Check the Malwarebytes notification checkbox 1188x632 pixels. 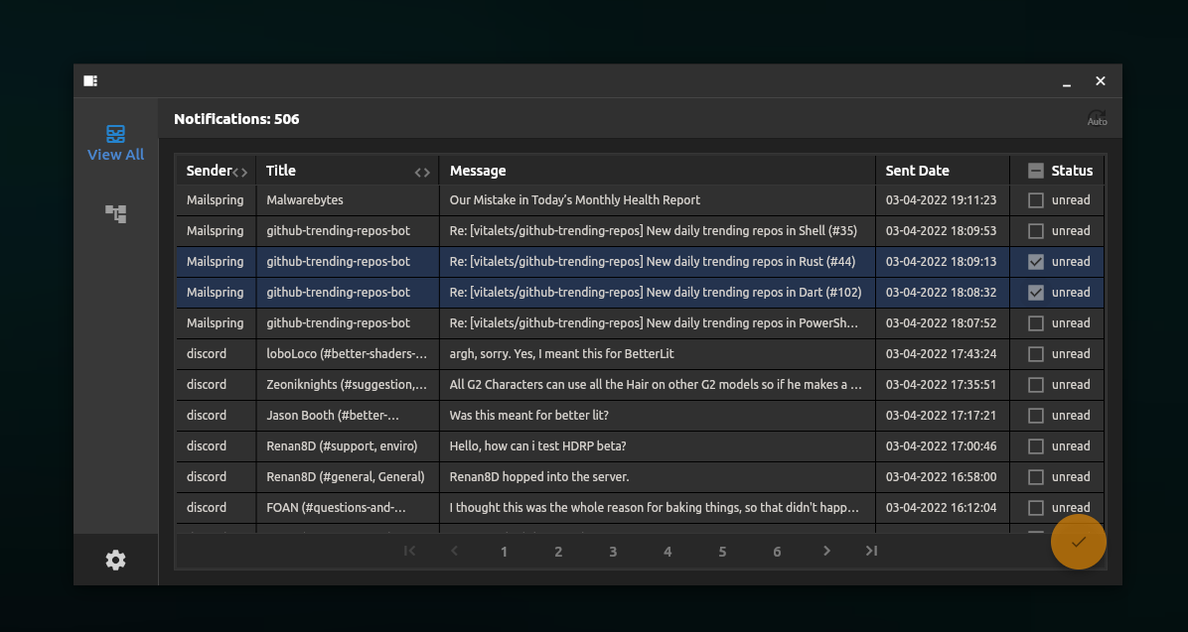point(1036,200)
